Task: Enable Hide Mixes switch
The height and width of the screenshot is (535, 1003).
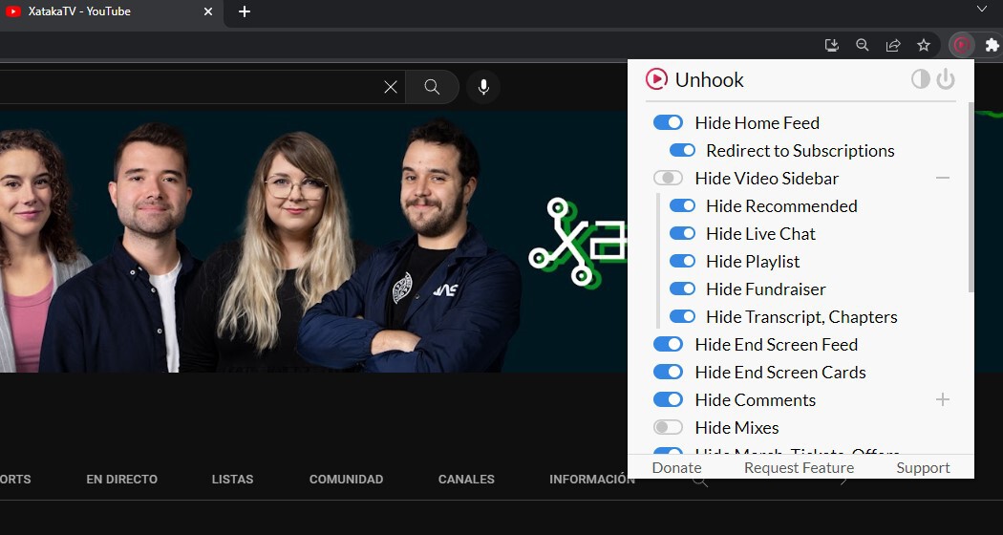Action: [x=668, y=427]
